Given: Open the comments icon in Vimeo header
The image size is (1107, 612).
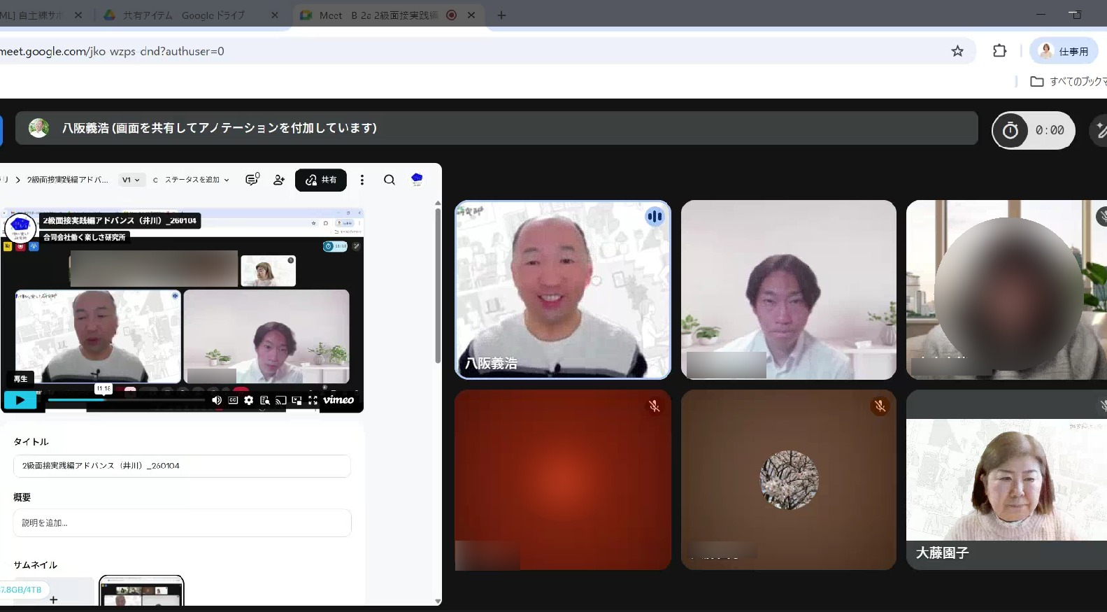Looking at the screenshot, I should [252, 180].
